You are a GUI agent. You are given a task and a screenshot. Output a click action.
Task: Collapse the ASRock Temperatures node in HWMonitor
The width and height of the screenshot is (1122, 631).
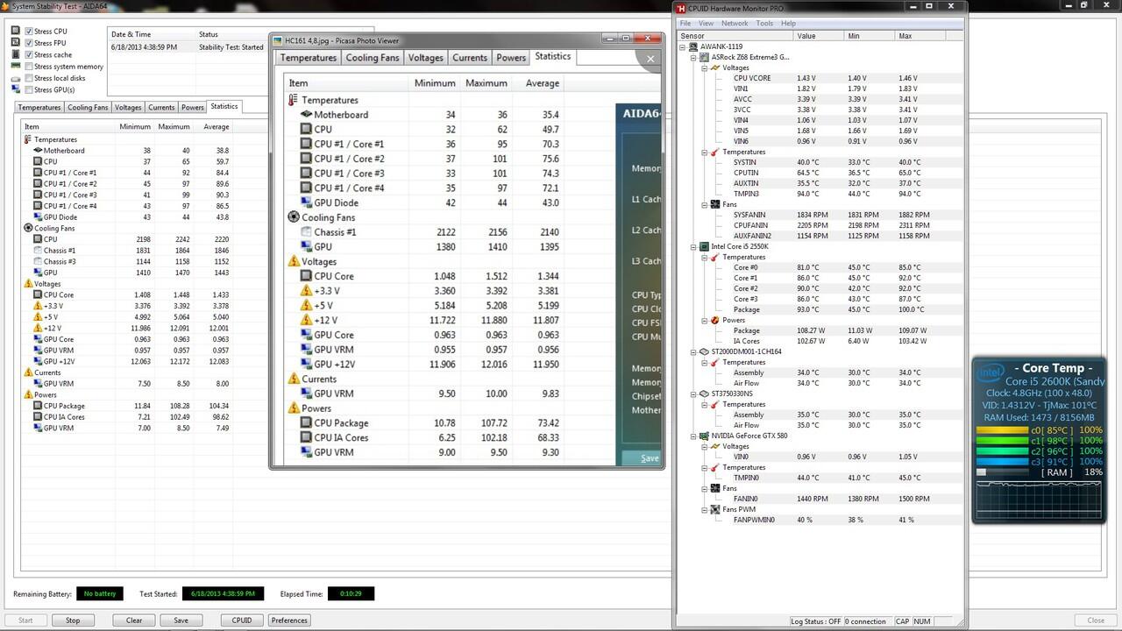[704, 152]
